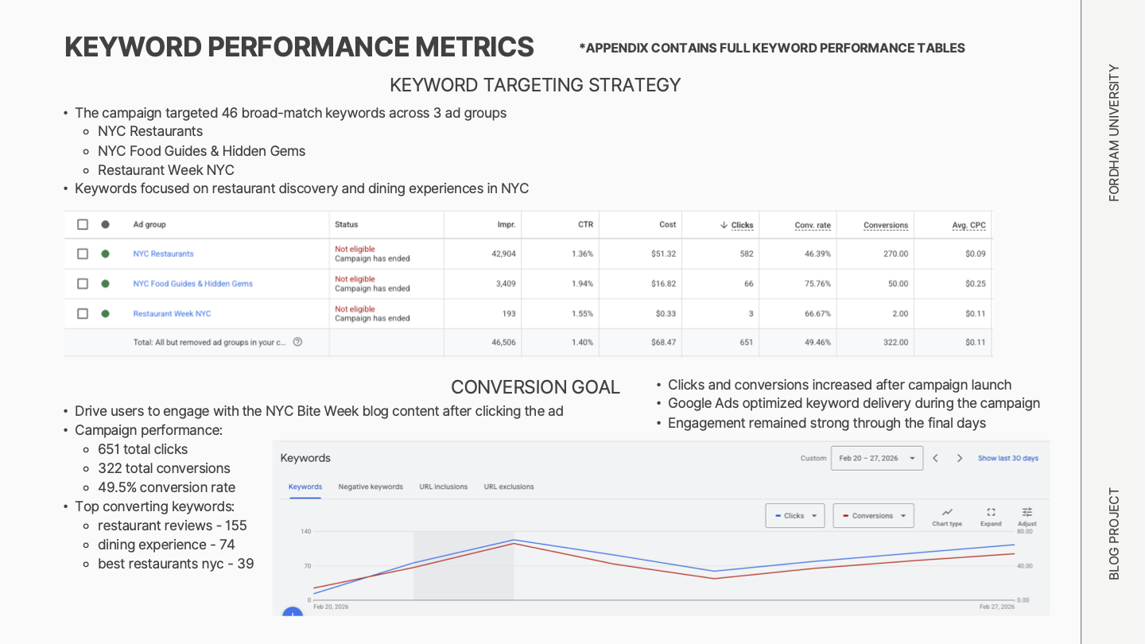Open the Feb 20 – 27, 2026 date dropdown

[877, 458]
